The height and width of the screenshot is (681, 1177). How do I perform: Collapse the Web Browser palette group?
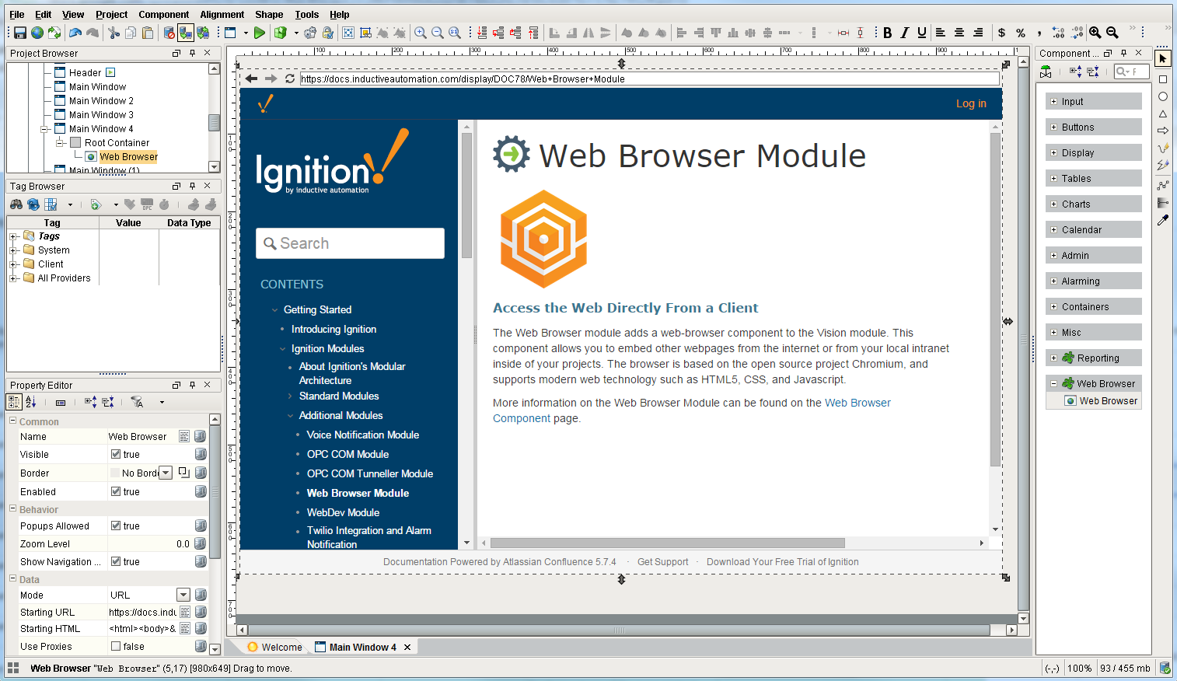click(1053, 383)
